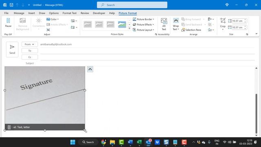Click the Subject field
Image resolution: width=261 pixels, height=147 pixels.
(147, 63)
